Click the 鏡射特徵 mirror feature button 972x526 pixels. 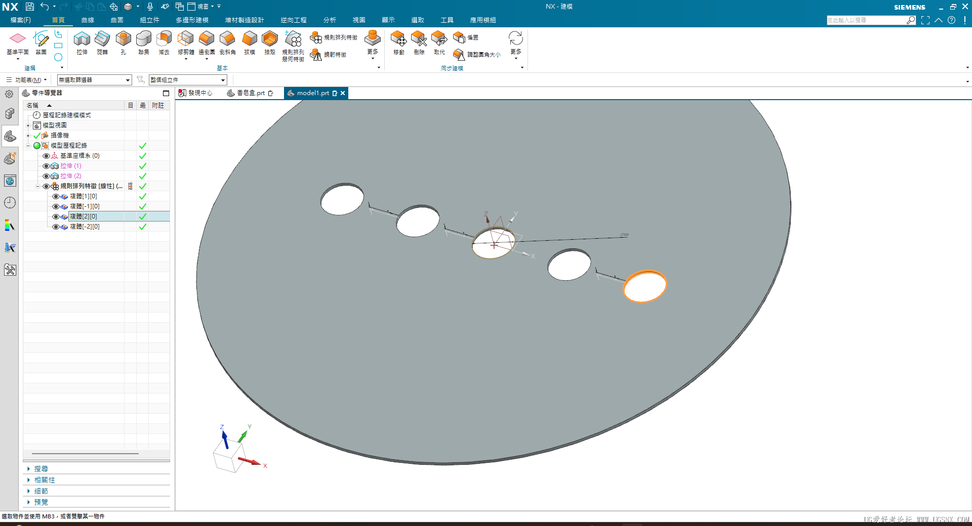coord(328,54)
